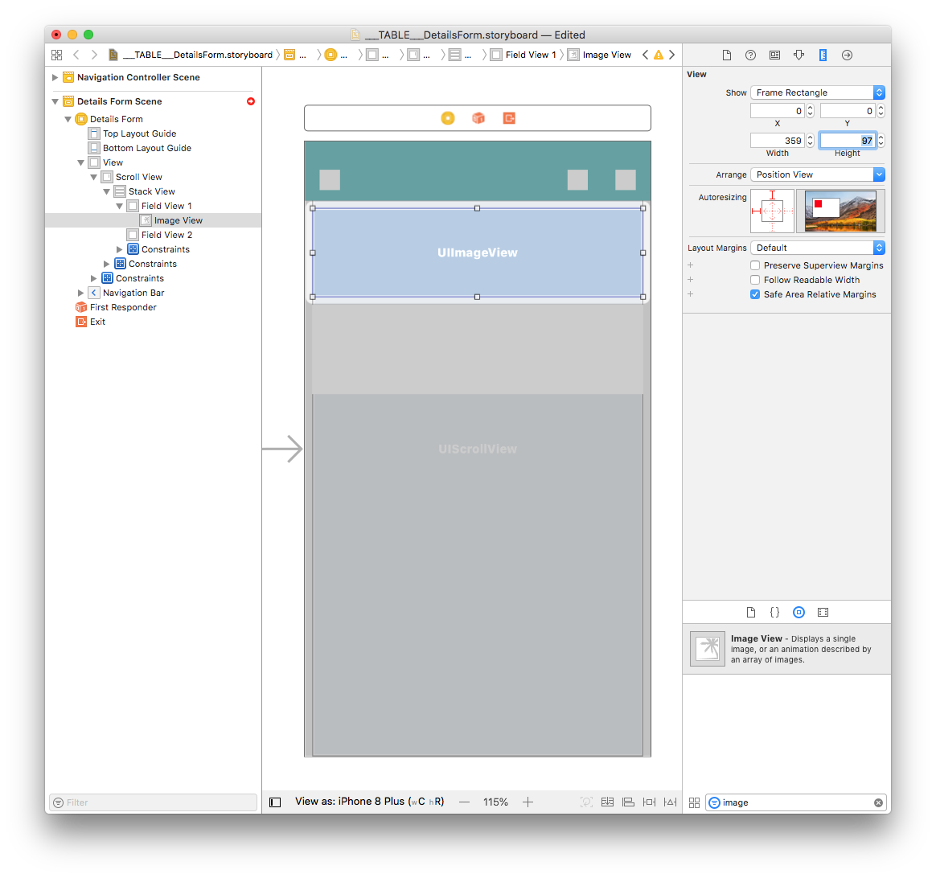Enable Follow Readable Width
Image resolution: width=936 pixels, height=878 pixels.
755,280
